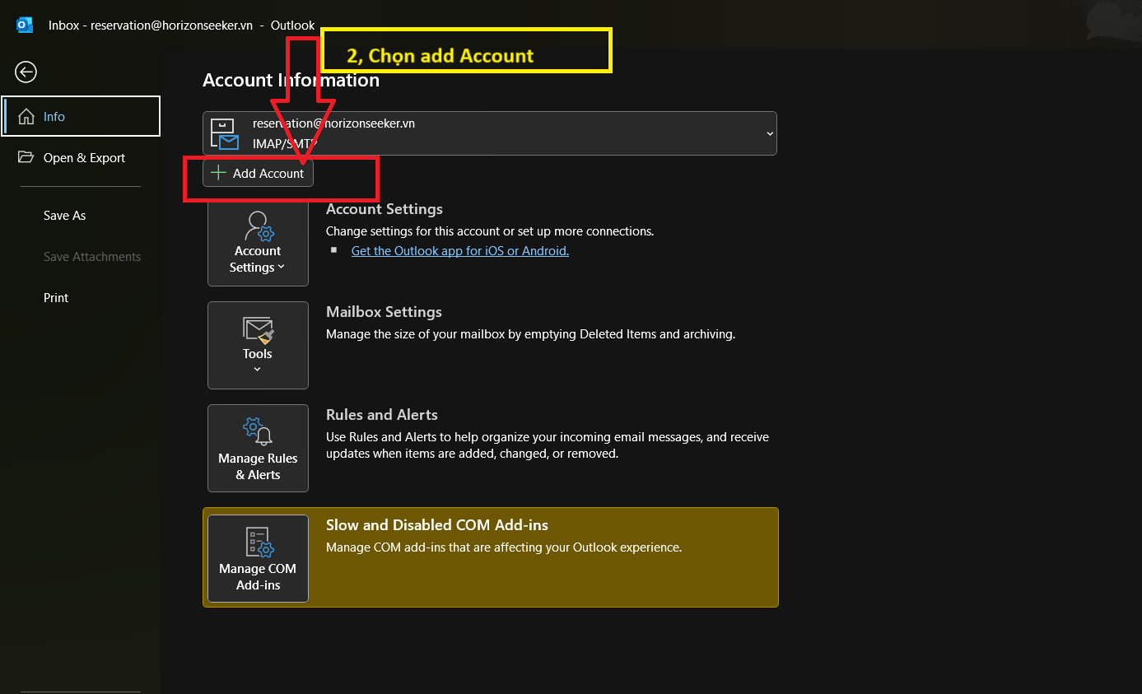Click the Manage the size of your mailbox text

[530, 334]
